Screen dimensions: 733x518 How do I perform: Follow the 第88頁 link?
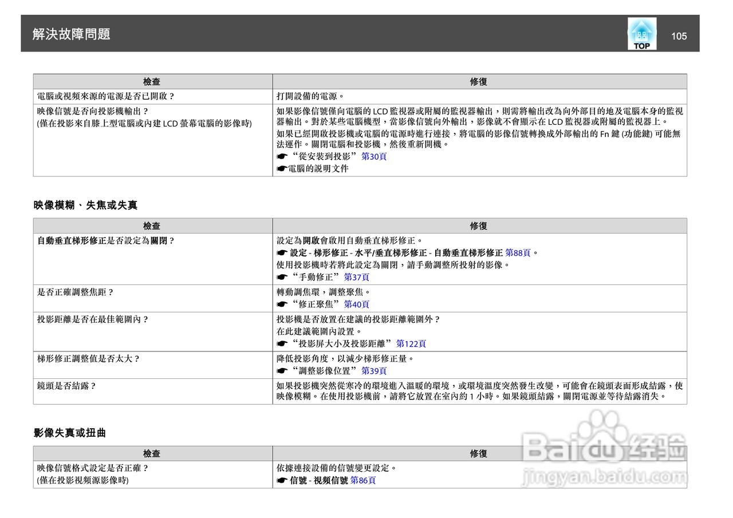(x=518, y=252)
